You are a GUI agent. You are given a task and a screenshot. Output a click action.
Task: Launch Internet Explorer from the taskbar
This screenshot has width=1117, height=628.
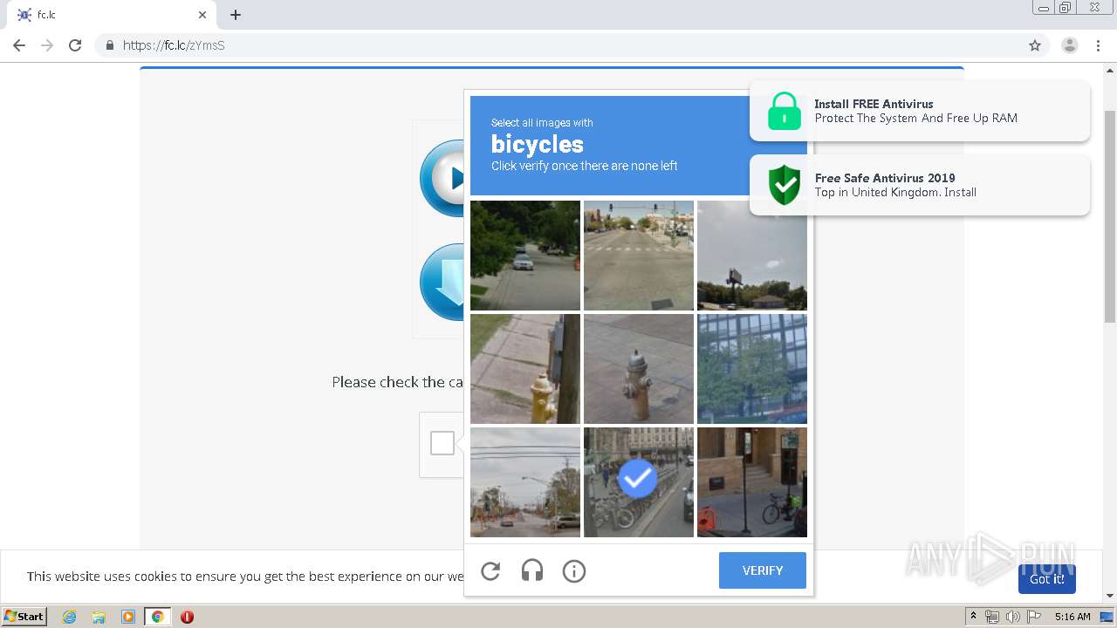point(69,617)
